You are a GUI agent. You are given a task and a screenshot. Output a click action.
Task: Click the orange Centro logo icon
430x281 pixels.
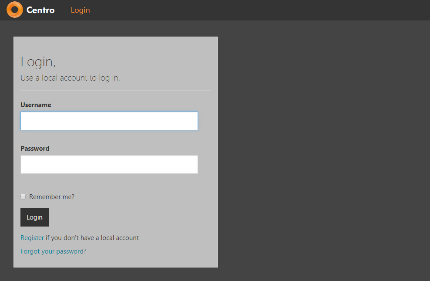click(15, 10)
